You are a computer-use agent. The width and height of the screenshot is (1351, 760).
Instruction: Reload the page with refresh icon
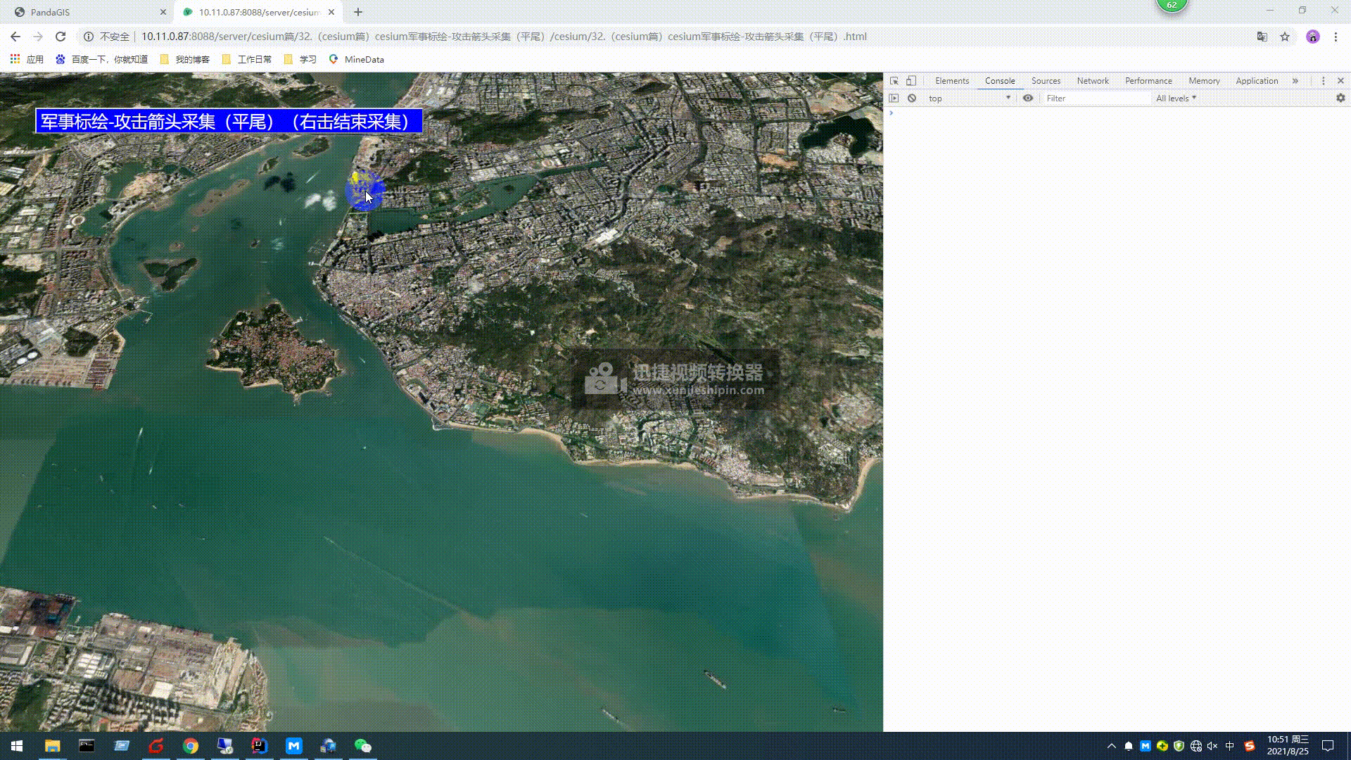coord(61,37)
